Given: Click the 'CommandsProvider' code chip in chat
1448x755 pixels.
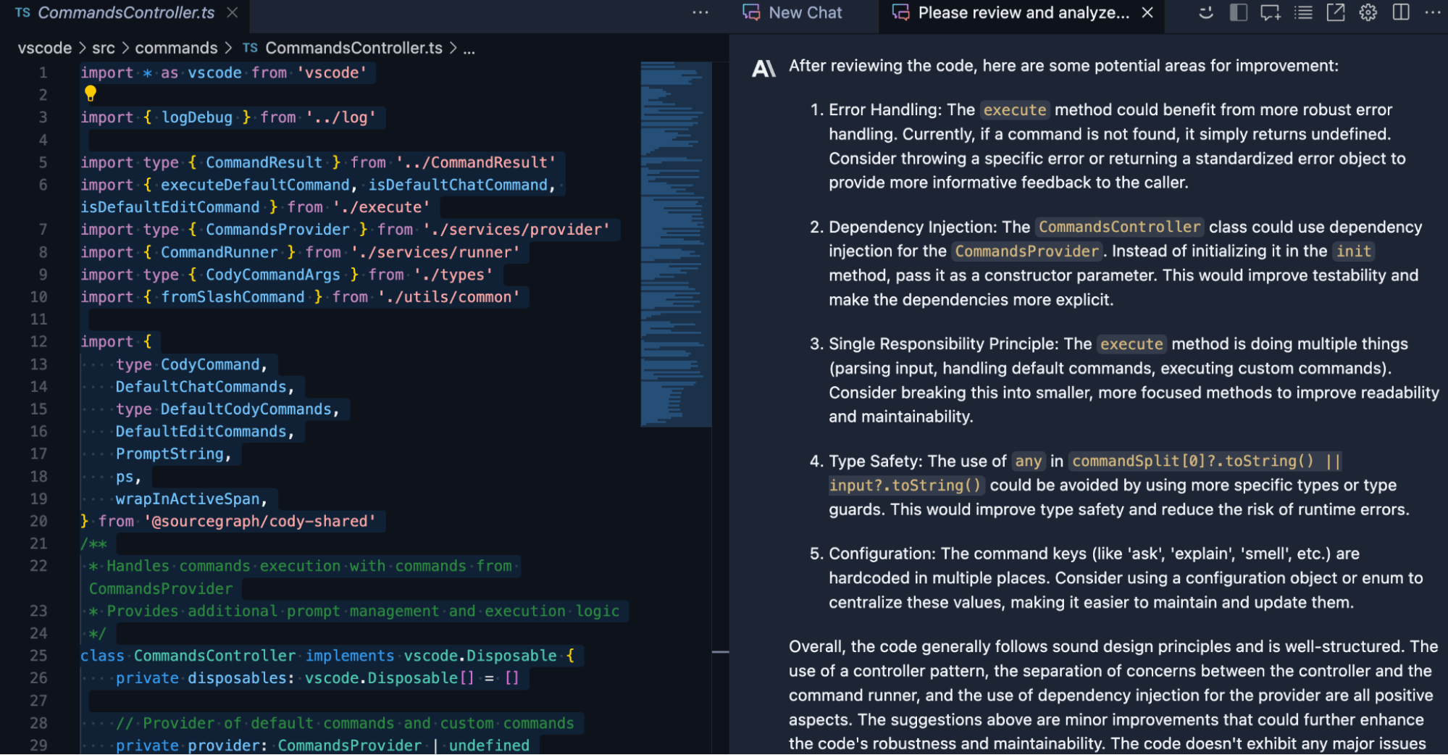Looking at the screenshot, I should pyautogui.click(x=1027, y=251).
